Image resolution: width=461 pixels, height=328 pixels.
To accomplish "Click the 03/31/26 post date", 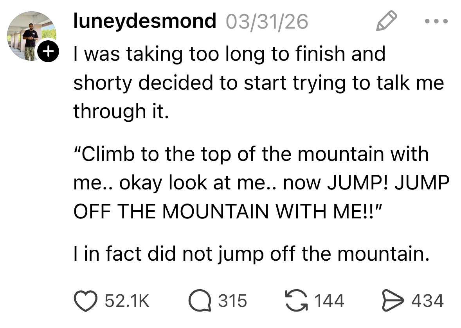I will tap(267, 21).
